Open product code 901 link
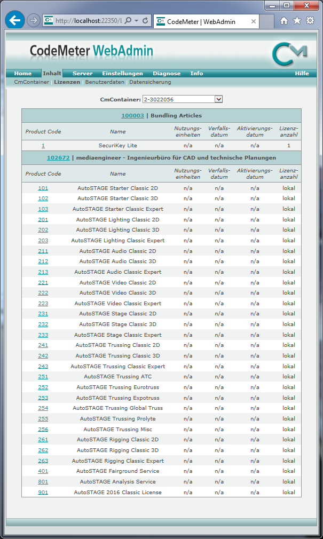323x539 pixels. click(43, 492)
